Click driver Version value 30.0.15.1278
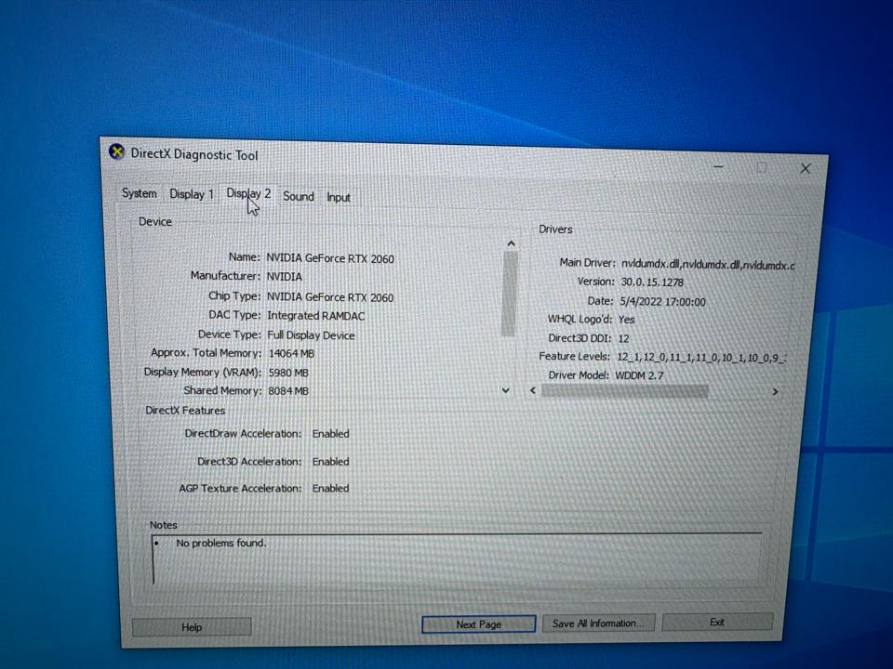Viewport: 893px width, 669px height. 652,282
